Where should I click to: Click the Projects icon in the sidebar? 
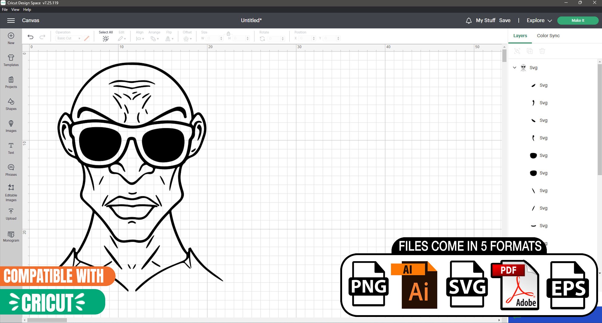[11, 82]
